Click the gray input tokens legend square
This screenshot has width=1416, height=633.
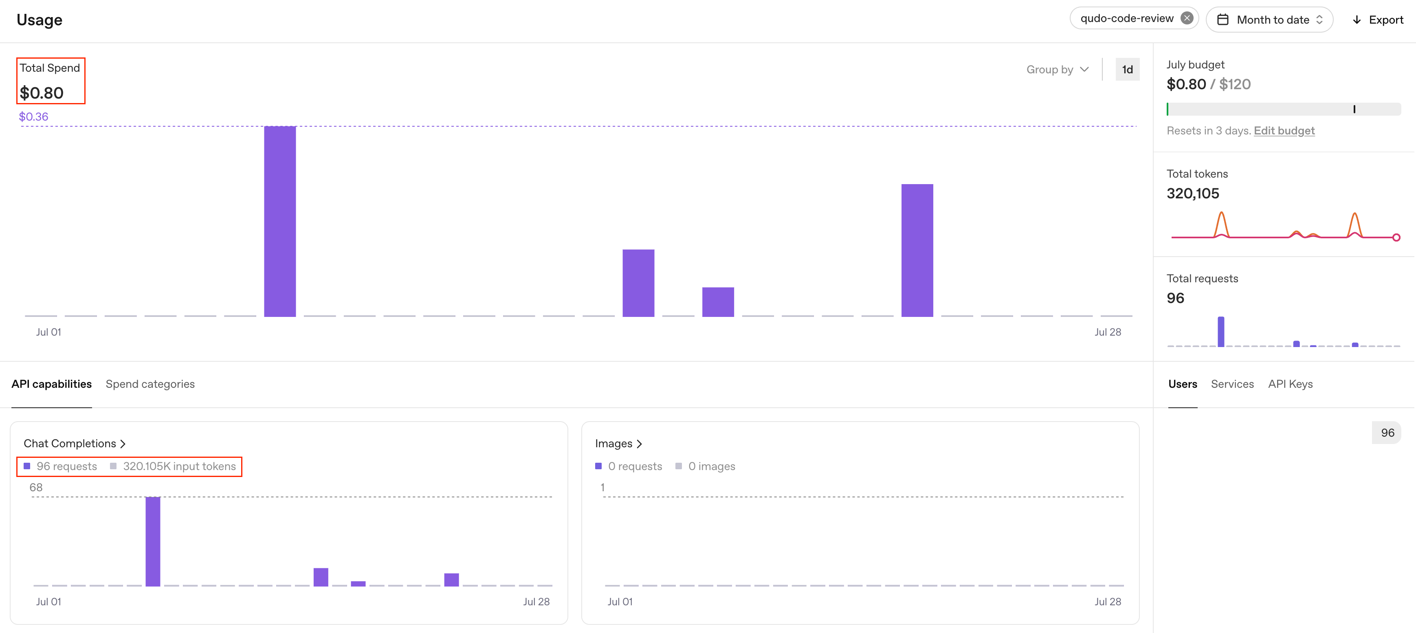point(113,466)
